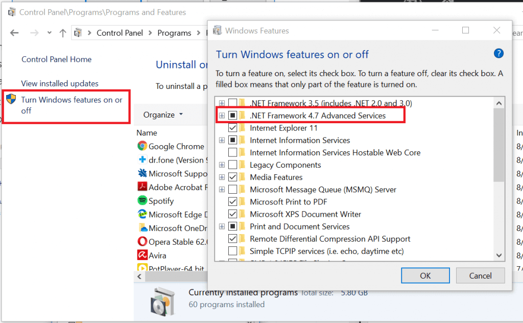Click the Up arrow navigation icon
The height and width of the screenshot is (323, 523).
[63, 33]
